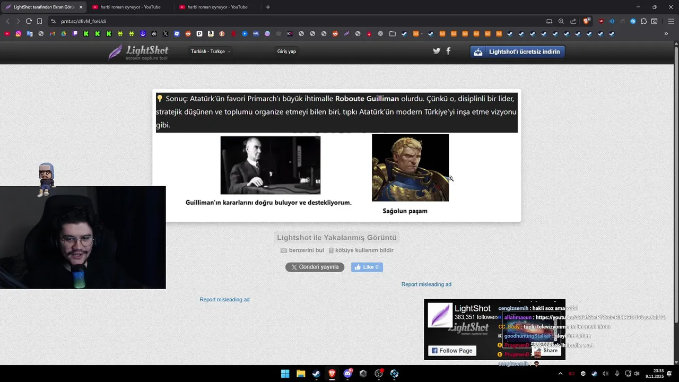Open Steam from taskbar
Screen dimensions: 679x382
tap(316, 374)
